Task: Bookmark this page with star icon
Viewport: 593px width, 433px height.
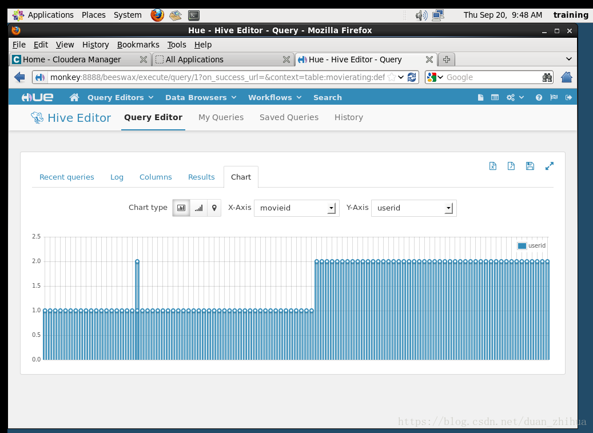Action: (392, 77)
